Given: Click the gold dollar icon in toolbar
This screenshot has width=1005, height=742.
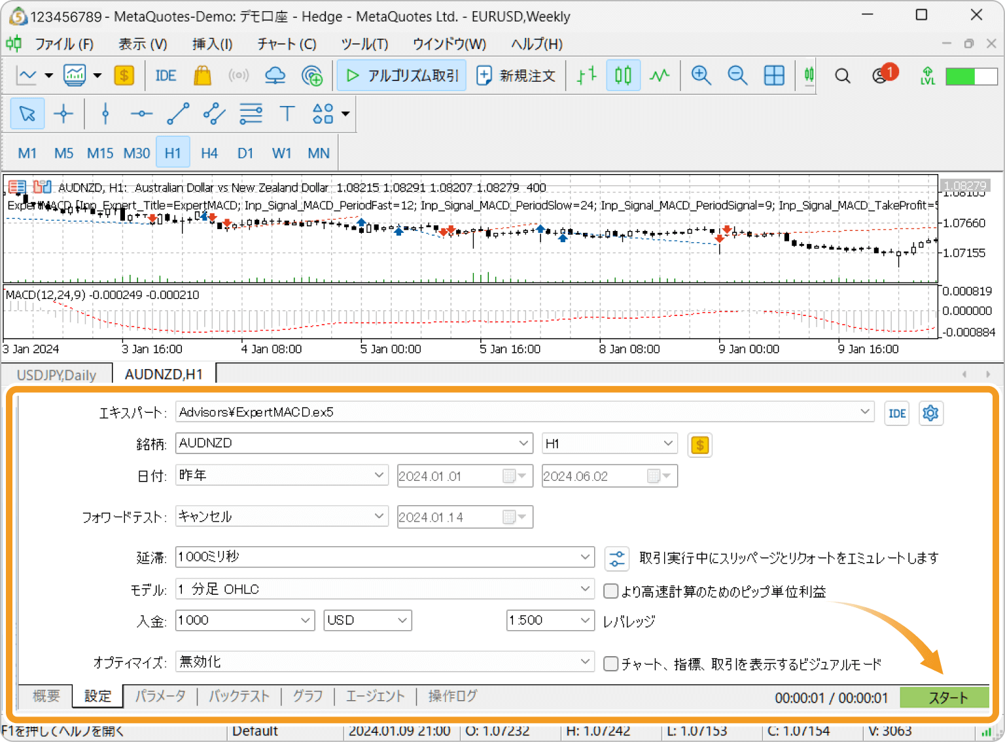Looking at the screenshot, I should 124,75.
